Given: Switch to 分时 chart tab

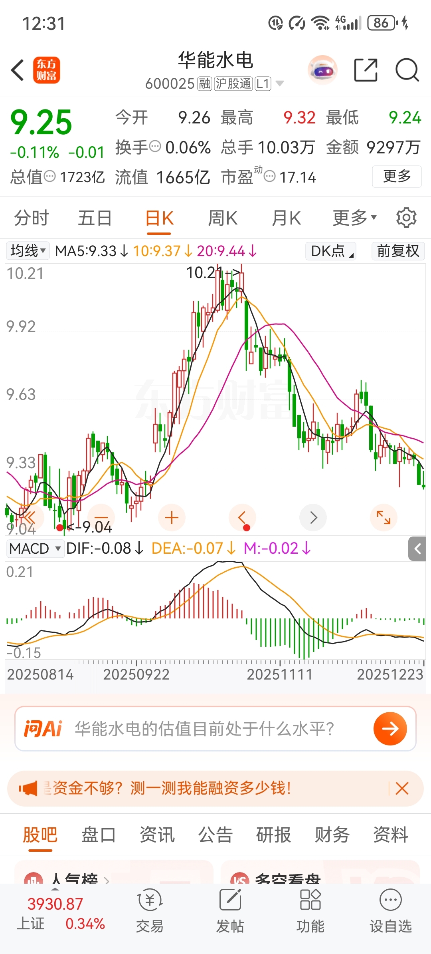Looking at the screenshot, I should click(x=31, y=218).
